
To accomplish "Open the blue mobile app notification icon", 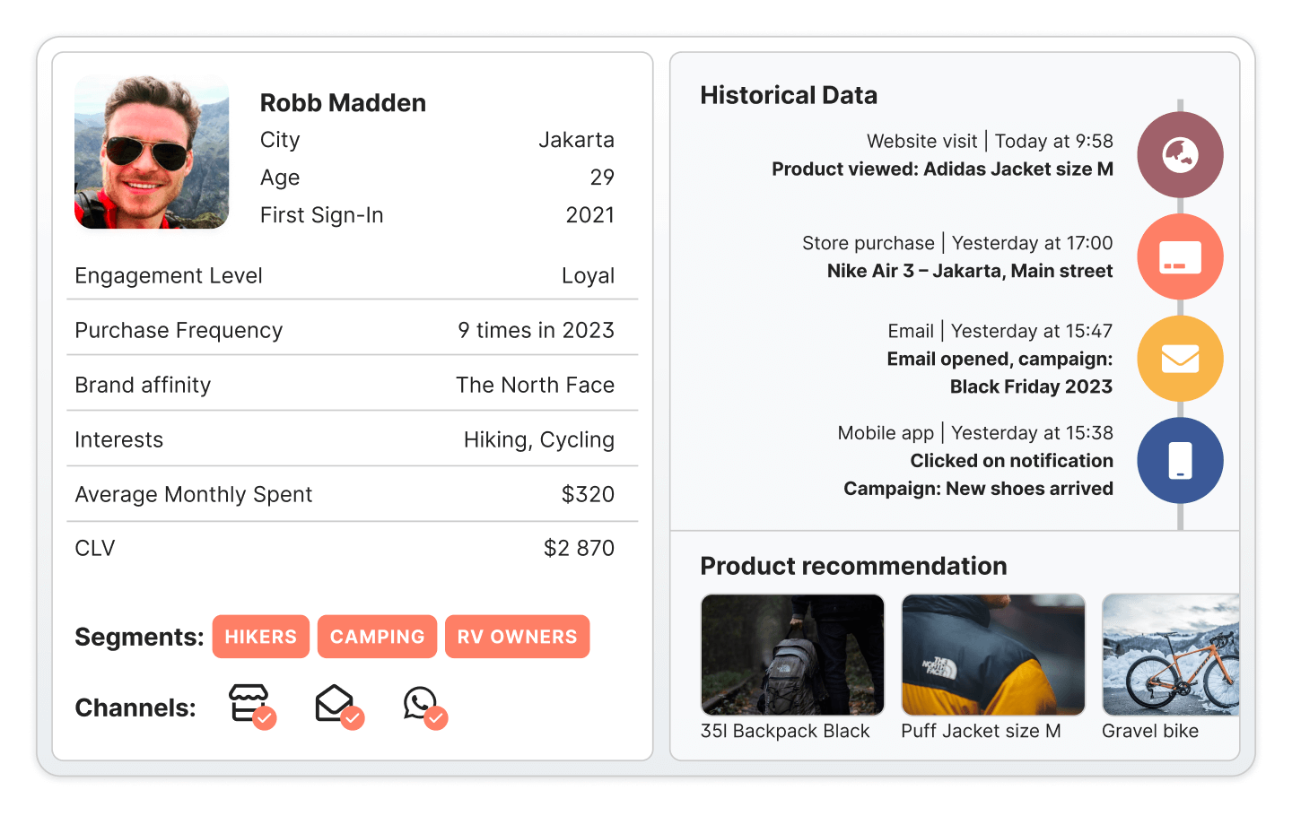I will point(1180,460).
